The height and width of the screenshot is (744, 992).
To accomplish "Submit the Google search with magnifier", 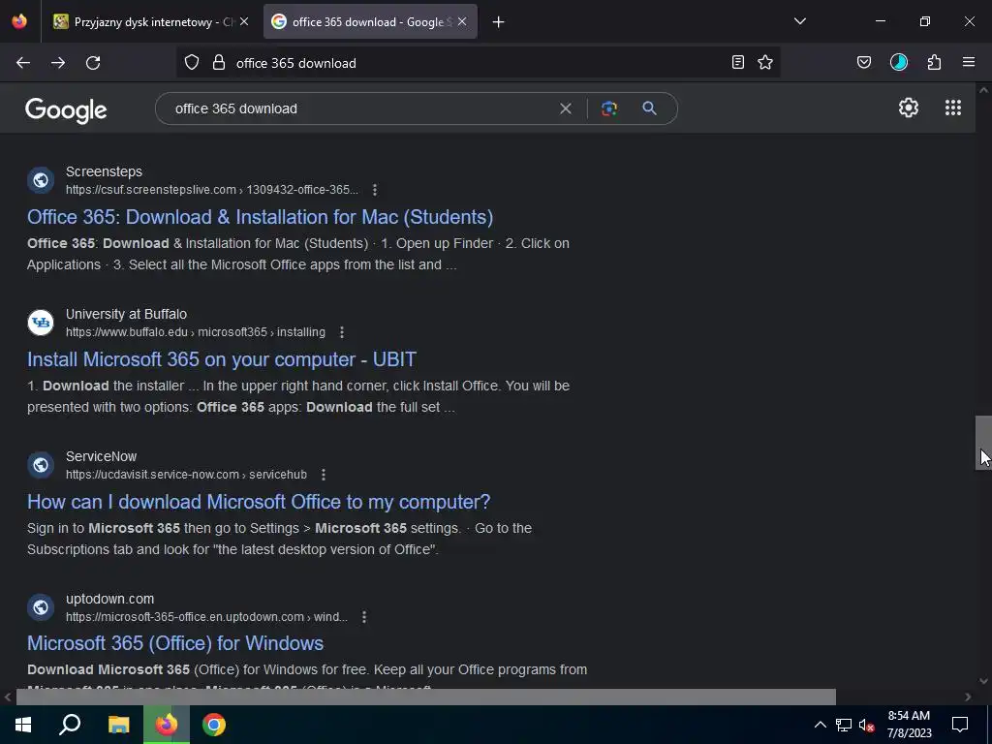I will point(650,108).
